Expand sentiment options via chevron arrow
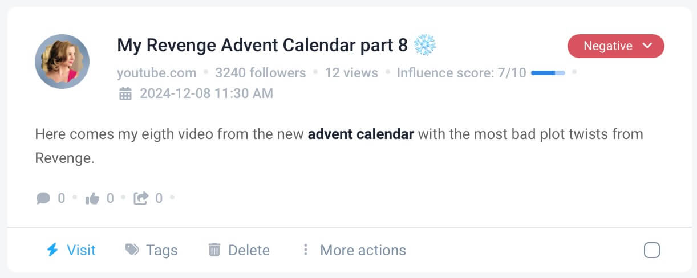 647,46
